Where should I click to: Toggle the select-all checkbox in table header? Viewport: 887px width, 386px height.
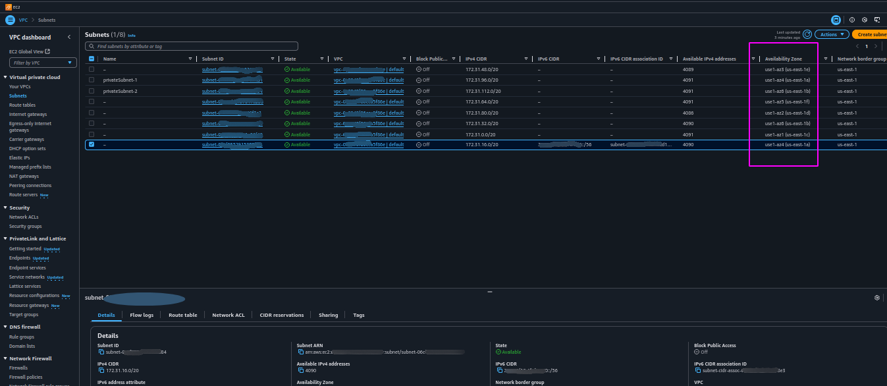[92, 59]
